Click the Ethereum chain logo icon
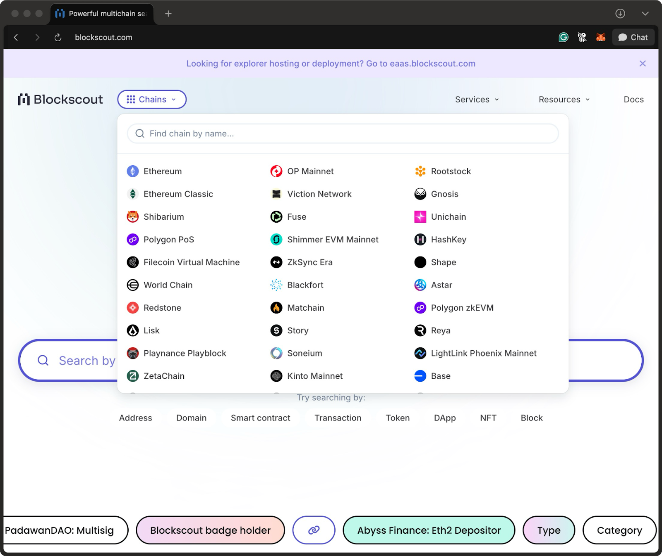This screenshot has height=556, width=662. point(132,171)
